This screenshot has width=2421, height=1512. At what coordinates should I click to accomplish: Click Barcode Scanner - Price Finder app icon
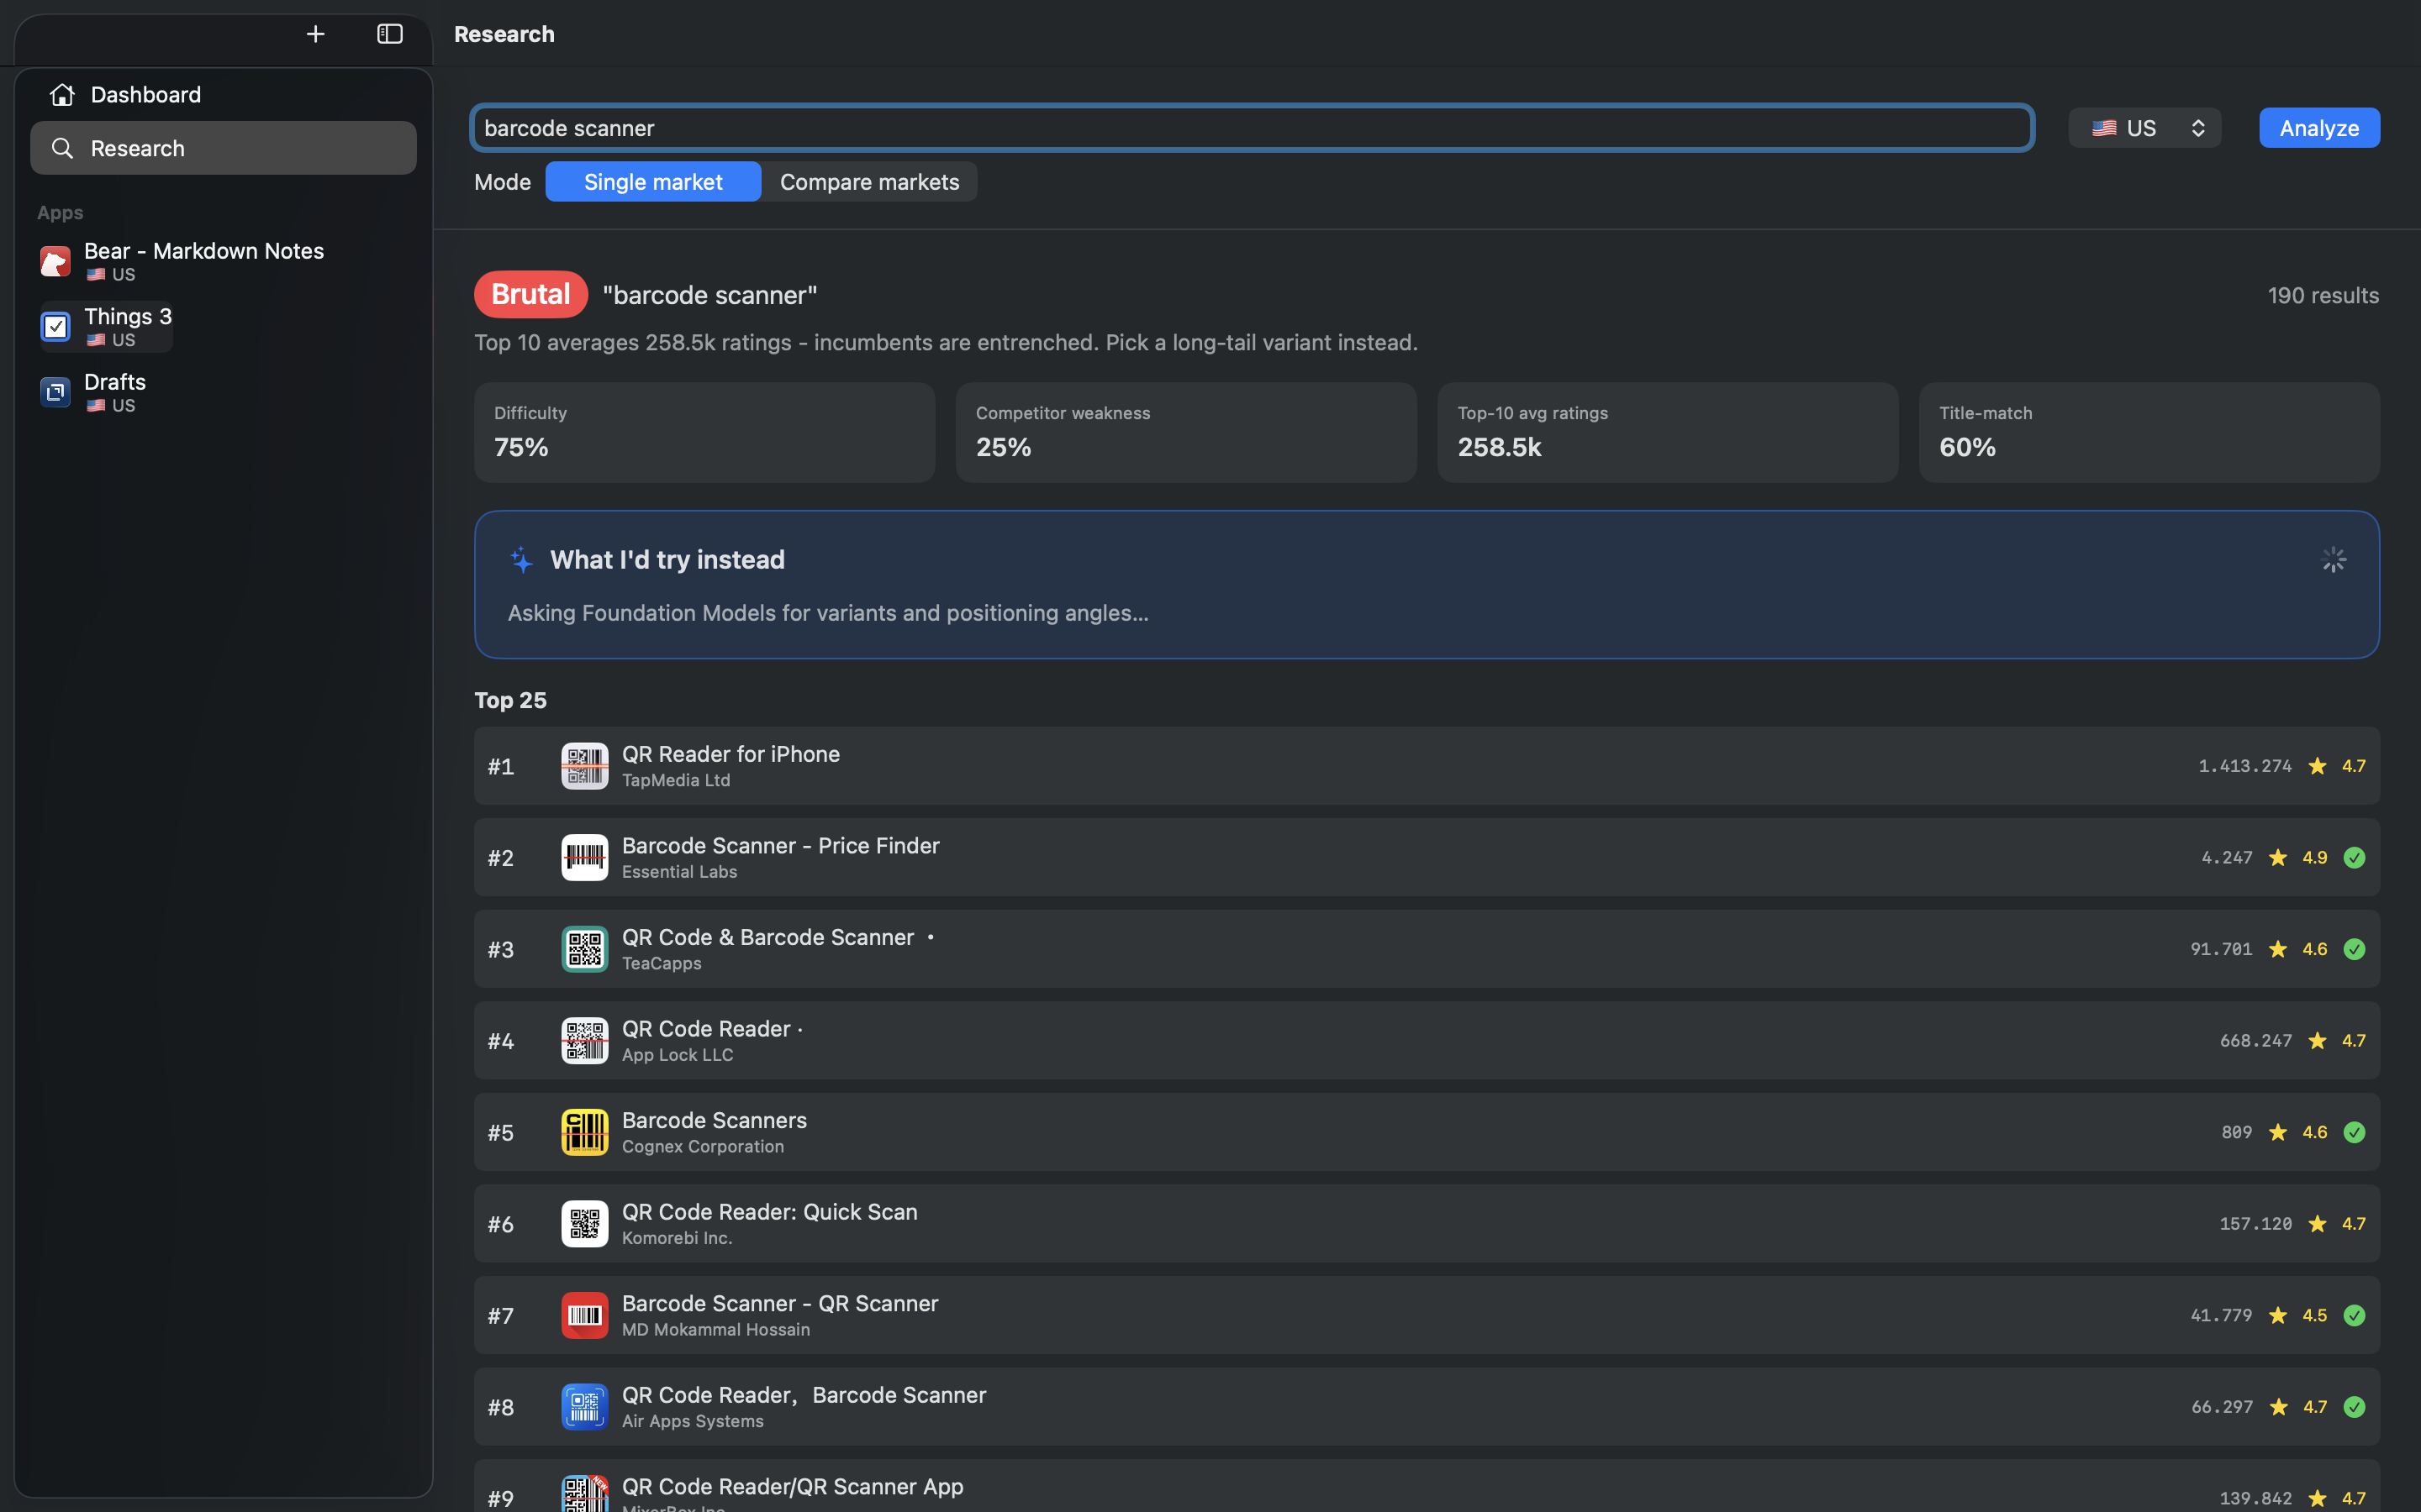[584, 858]
